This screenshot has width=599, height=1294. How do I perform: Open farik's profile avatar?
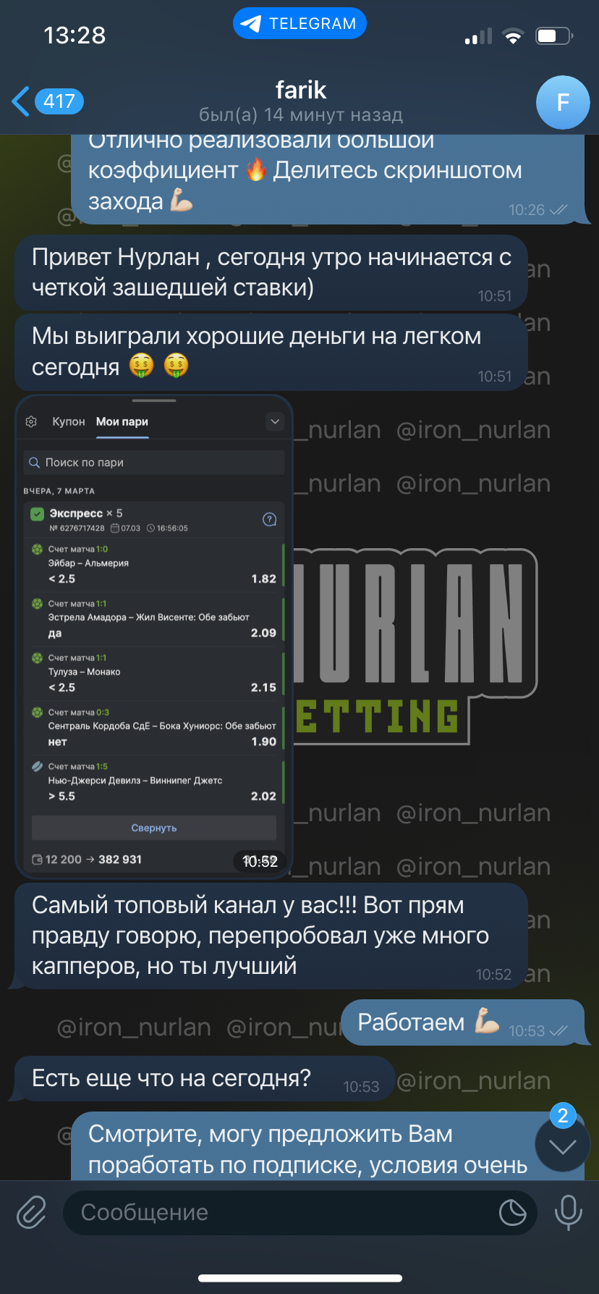click(563, 102)
